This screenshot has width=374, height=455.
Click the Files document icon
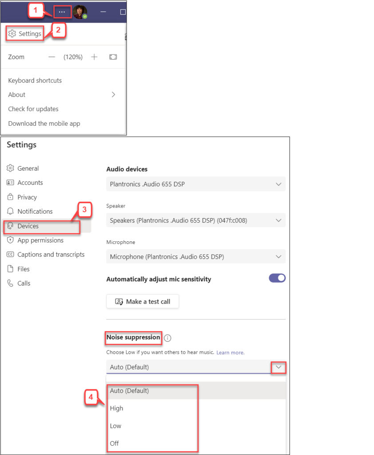click(x=11, y=269)
